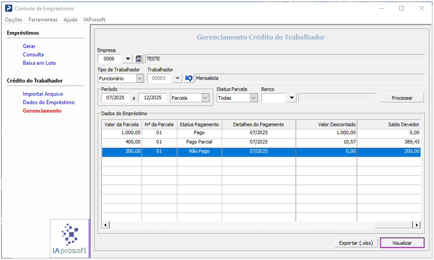Click the period start date field 07/2025
The width and height of the screenshot is (434, 260).
115,98
